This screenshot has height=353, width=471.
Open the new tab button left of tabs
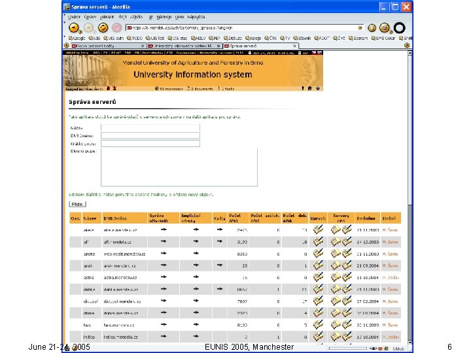(67, 46)
